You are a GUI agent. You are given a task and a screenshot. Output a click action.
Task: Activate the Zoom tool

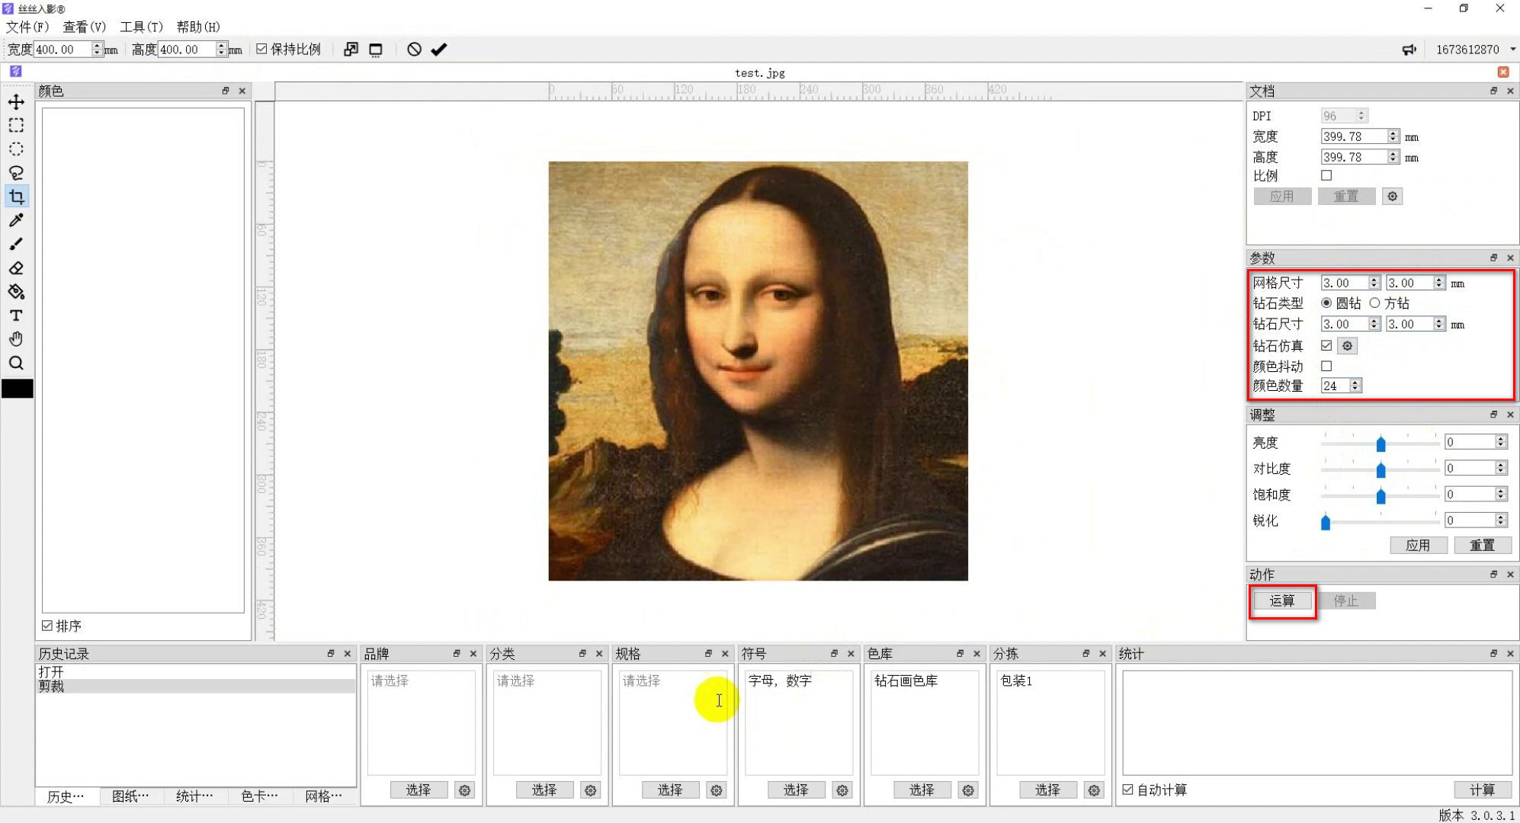16,363
